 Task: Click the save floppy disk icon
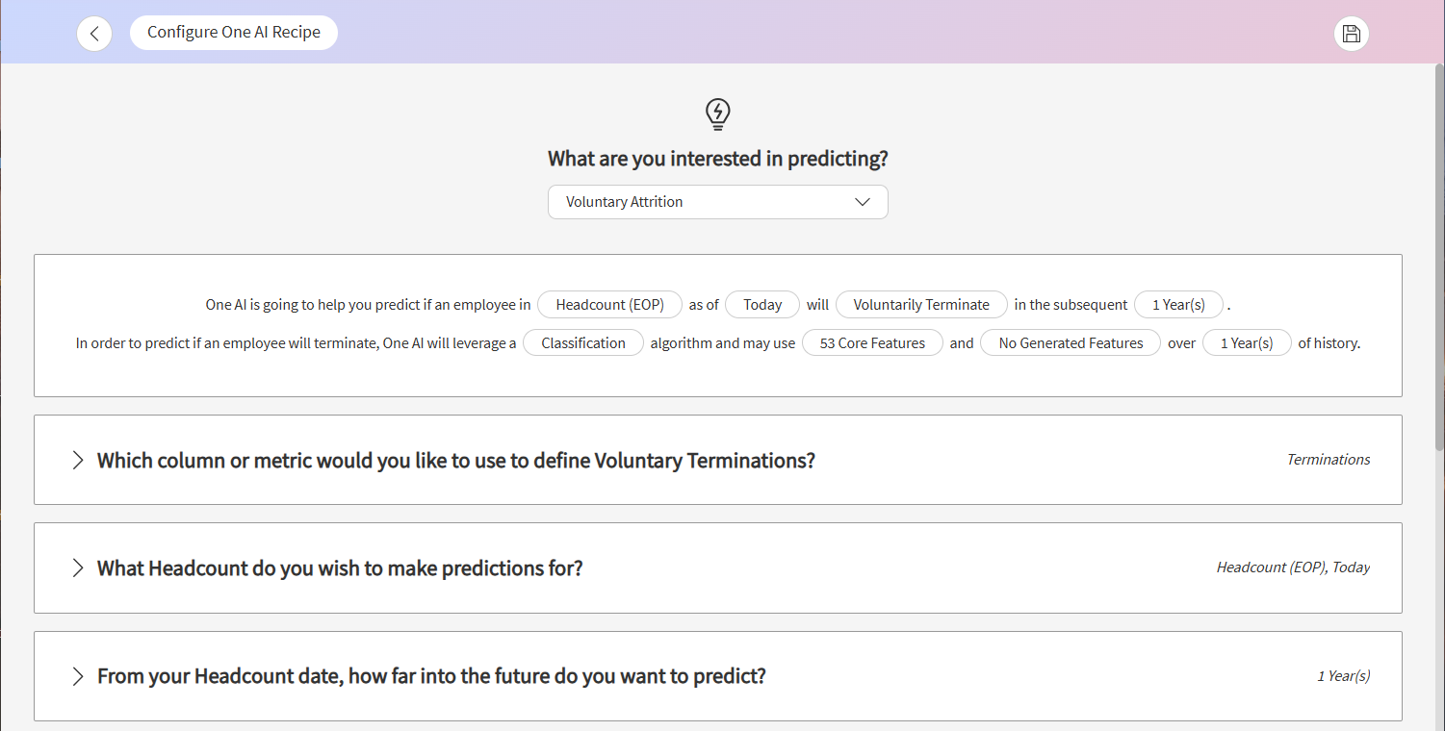(x=1351, y=34)
